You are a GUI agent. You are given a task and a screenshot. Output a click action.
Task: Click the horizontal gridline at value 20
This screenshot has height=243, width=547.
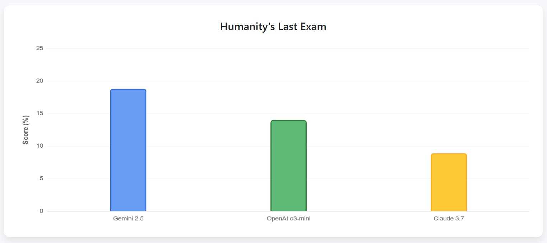click(x=359, y=81)
